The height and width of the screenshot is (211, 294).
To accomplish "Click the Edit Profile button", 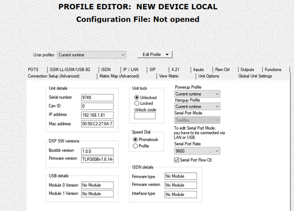I will point(154,54).
